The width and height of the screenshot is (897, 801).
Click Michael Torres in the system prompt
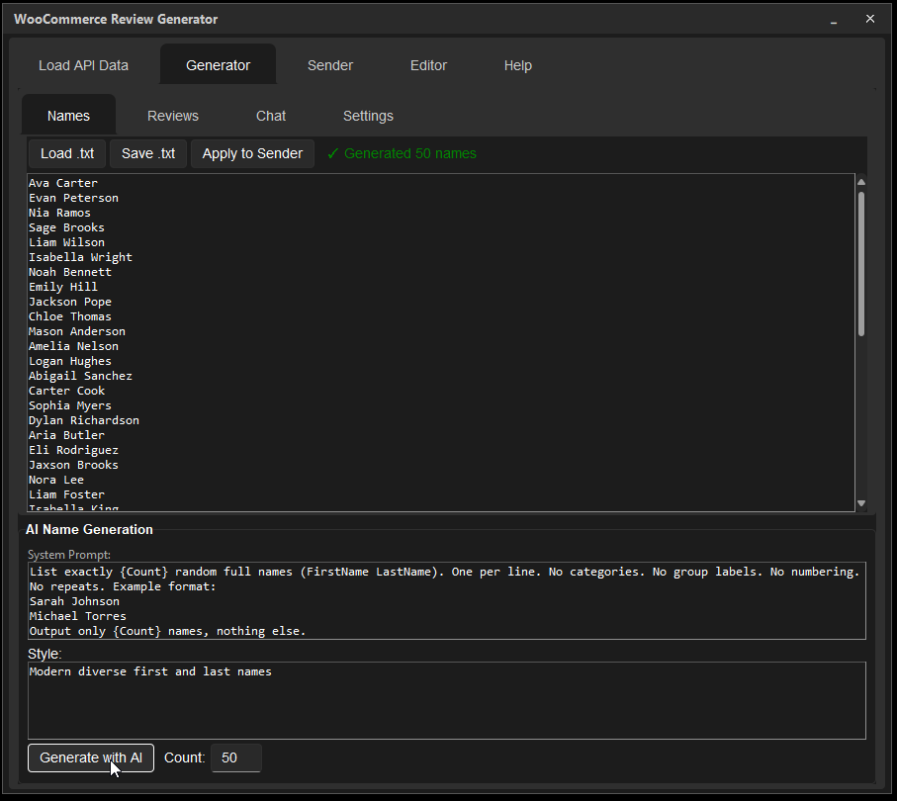pos(78,617)
